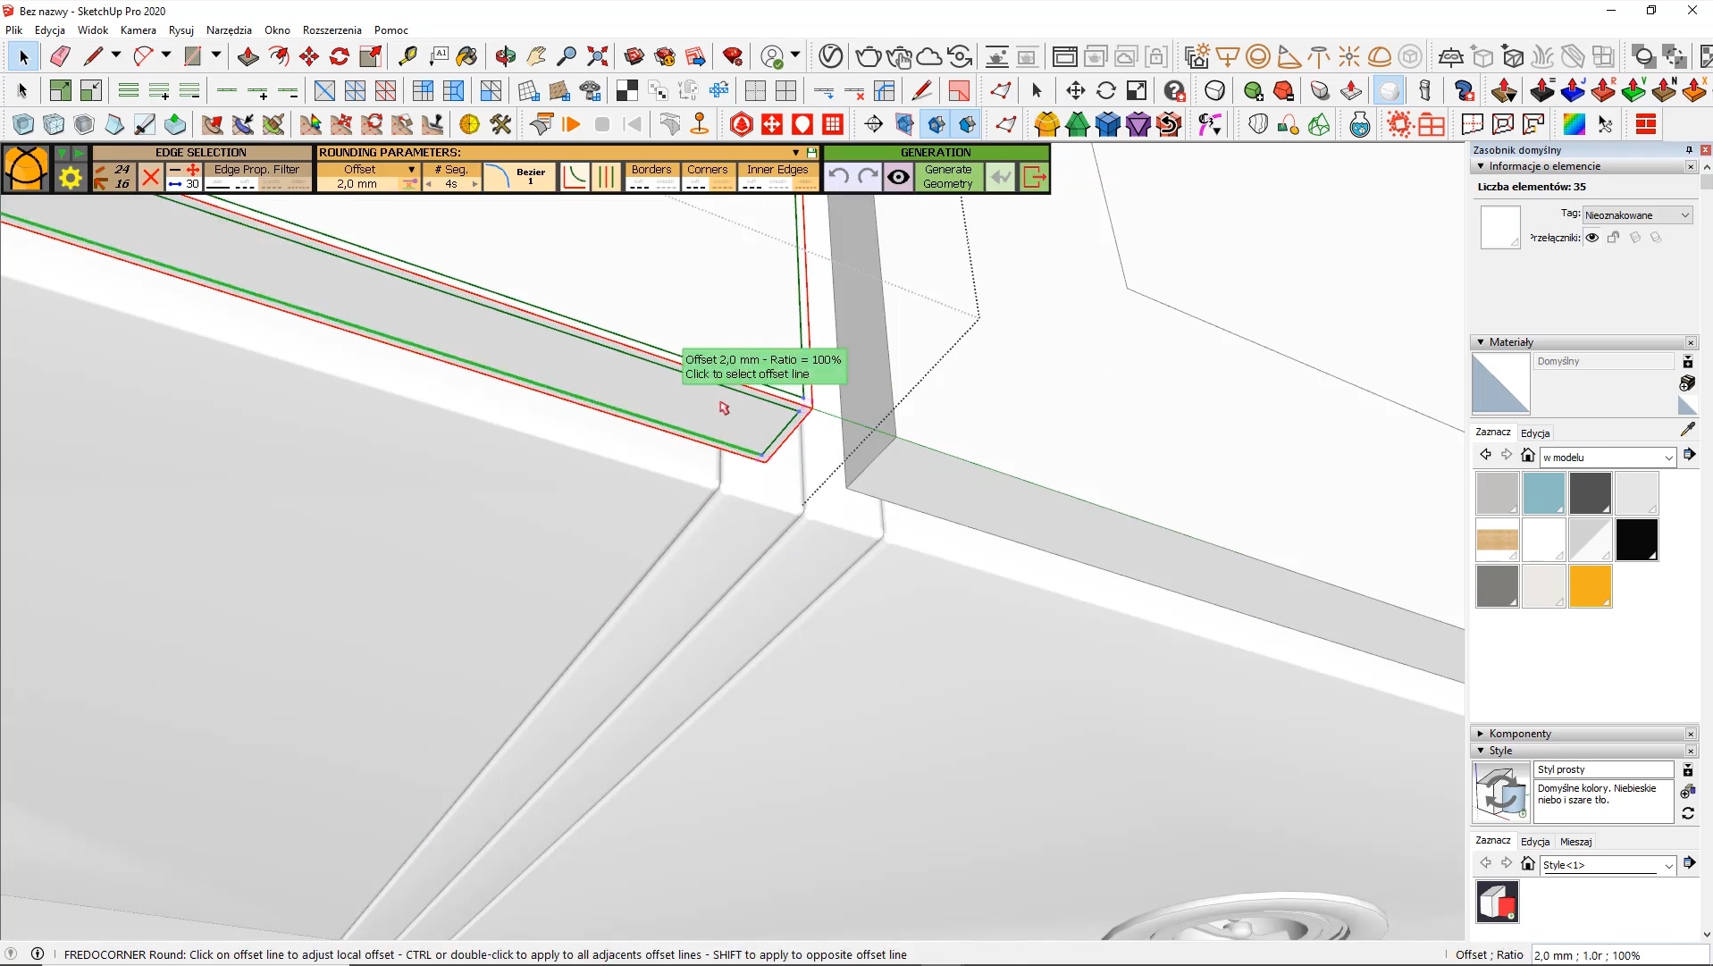Open the Tag dropdown showing Nieoznakowane
The width and height of the screenshot is (1713, 966).
pyautogui.click(x=1637, y=215)
